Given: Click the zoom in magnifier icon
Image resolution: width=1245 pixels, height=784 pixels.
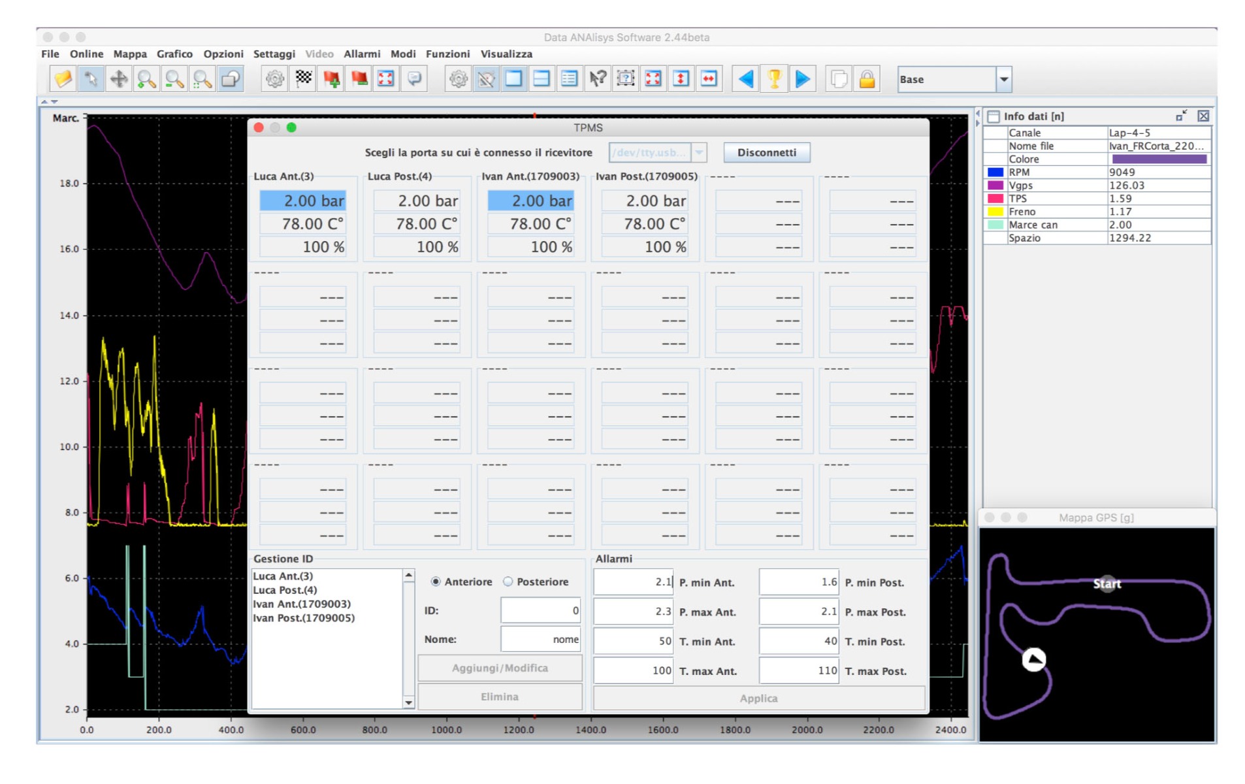Looking at the screenshot, I should click(x=146, y=79).
